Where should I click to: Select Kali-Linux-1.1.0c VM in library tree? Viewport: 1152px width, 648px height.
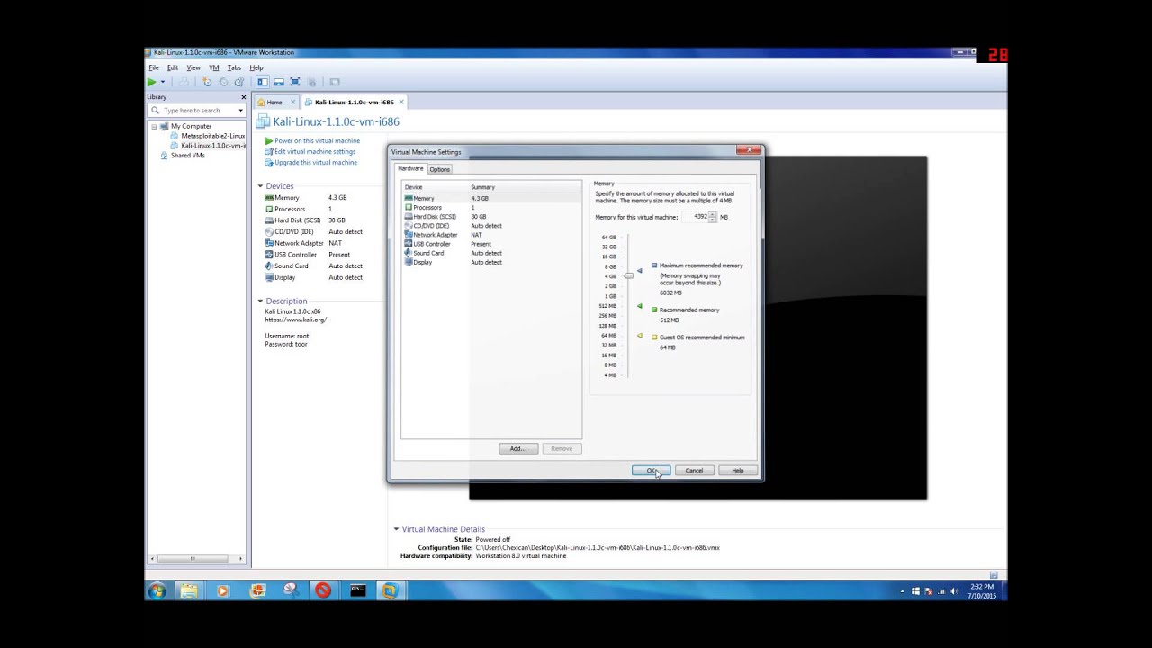pos(209,145)
